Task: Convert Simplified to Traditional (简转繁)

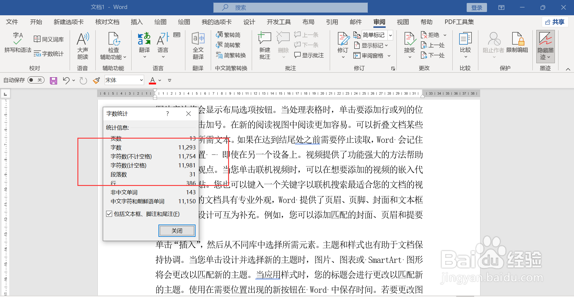Action: click(x=228, y=45)
